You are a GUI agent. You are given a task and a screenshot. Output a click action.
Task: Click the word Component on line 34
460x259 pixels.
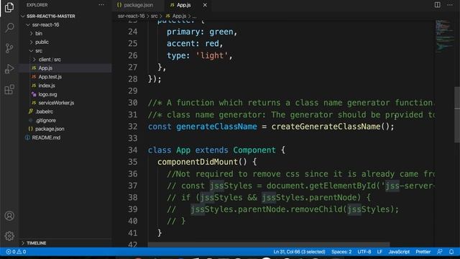click(254, 150)
